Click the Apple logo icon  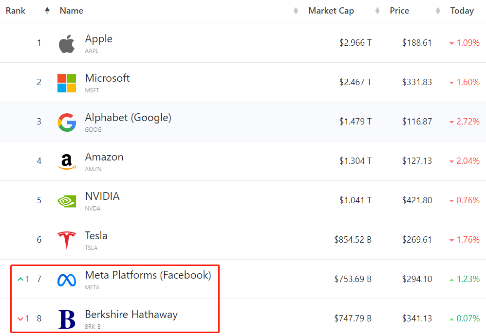coord(67,44)
